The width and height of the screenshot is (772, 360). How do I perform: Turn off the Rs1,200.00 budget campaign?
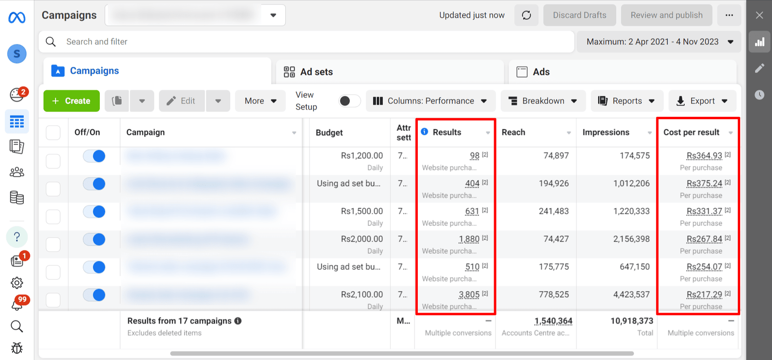pyautogui.click(x=94, y=156)
